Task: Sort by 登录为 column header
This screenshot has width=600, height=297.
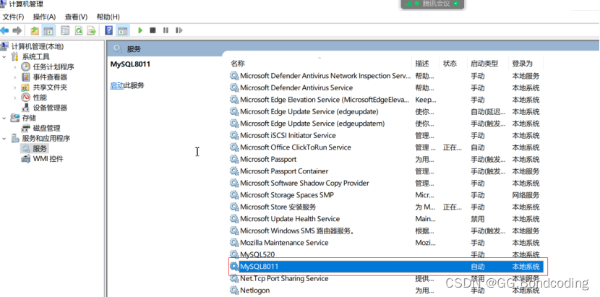Action: (x=523, y=64)
